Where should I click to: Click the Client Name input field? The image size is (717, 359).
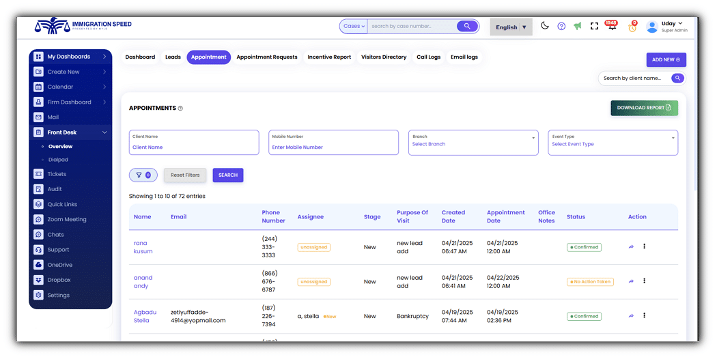click(x=194, y=143)
